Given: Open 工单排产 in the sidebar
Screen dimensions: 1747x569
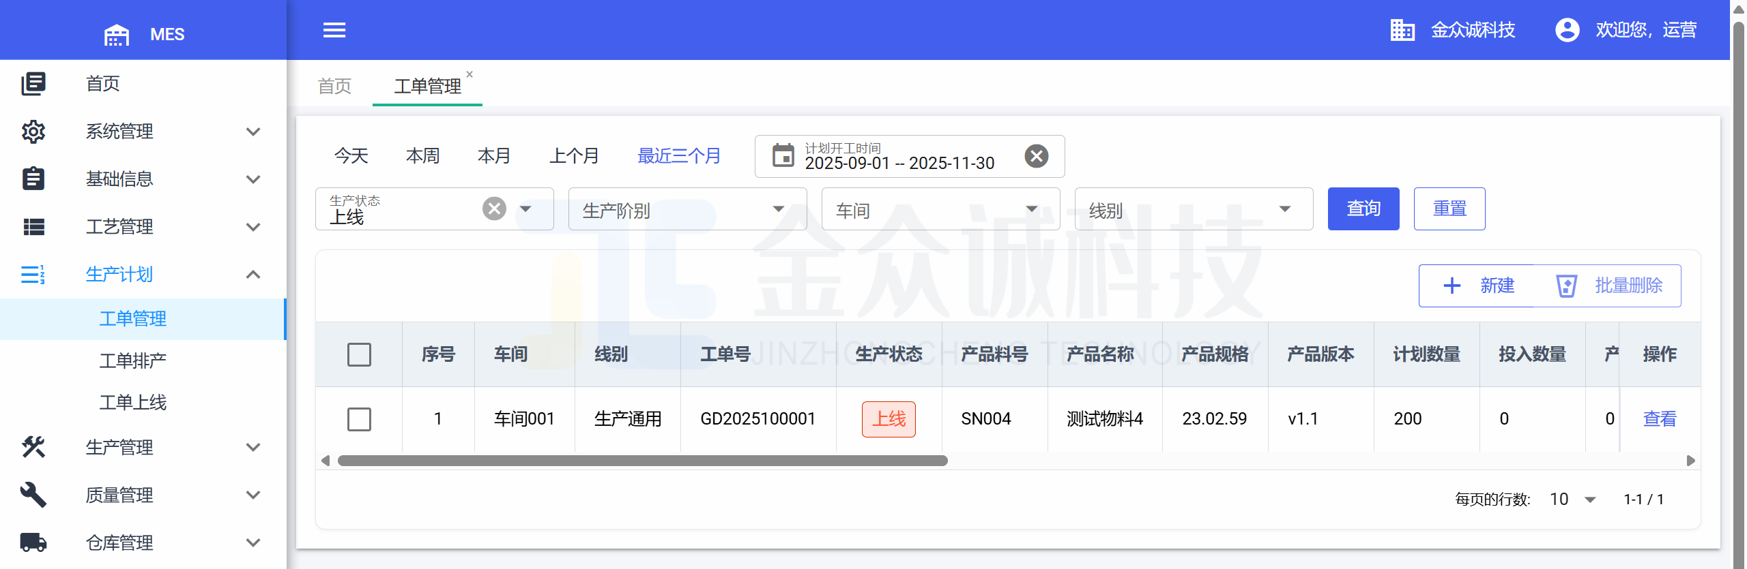Looking at the screenshot, I should point(133,360).
